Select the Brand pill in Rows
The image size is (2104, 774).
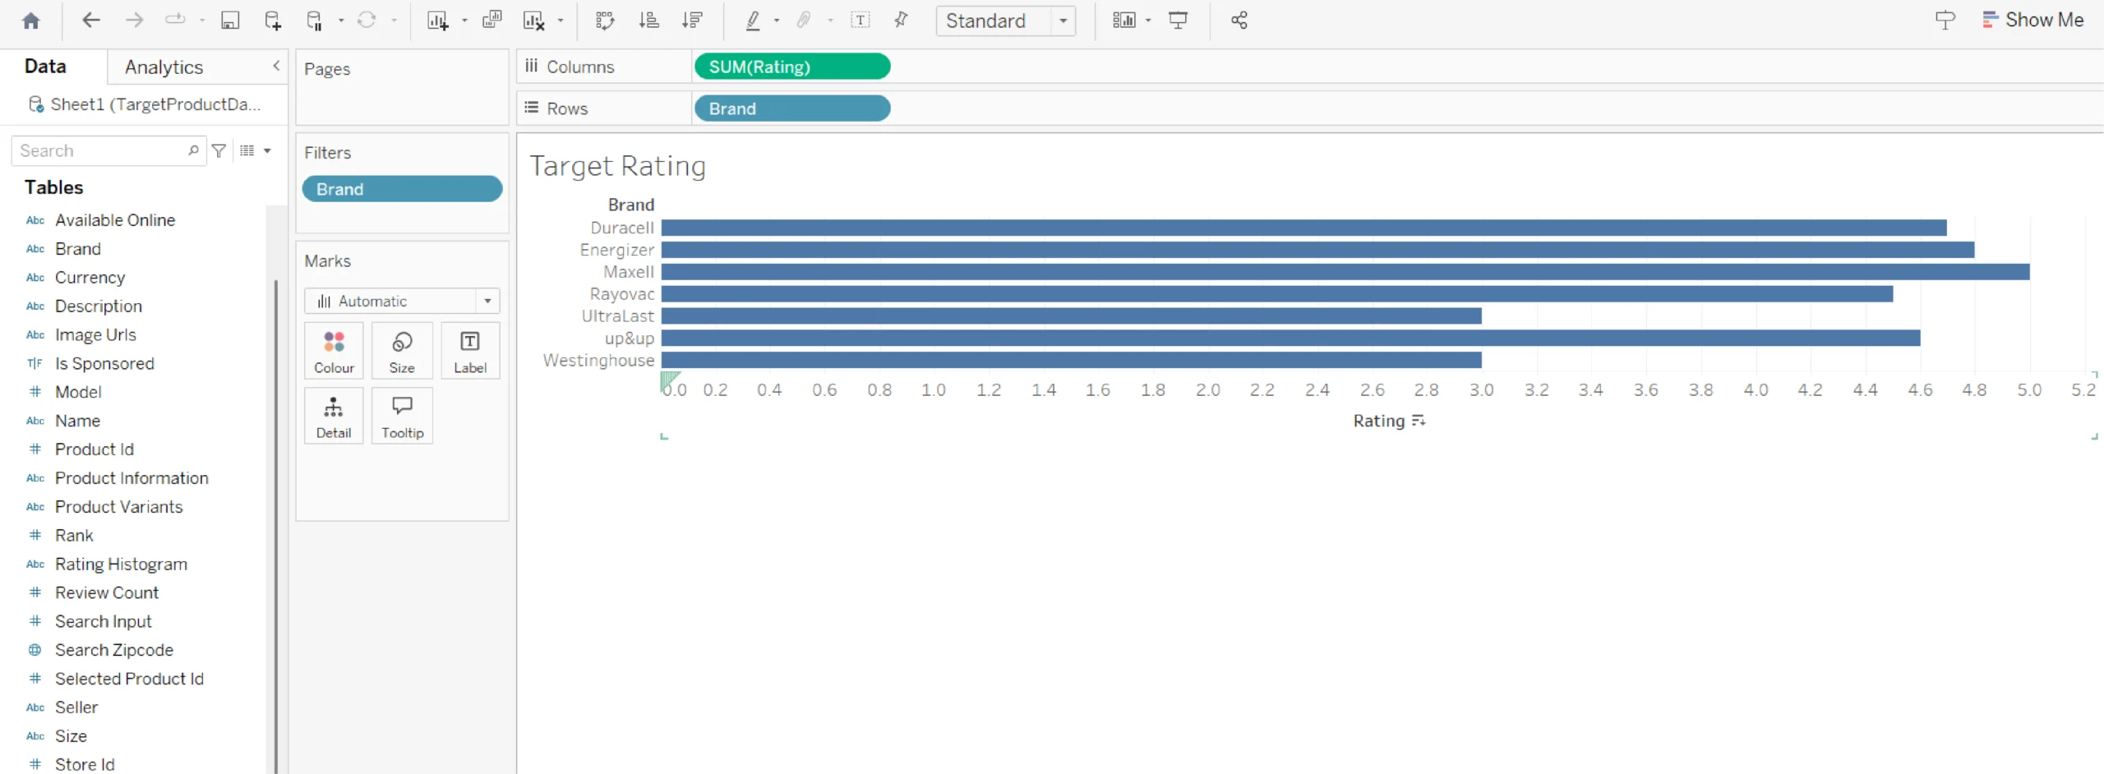pyautogui.click(x=792, y=108)
